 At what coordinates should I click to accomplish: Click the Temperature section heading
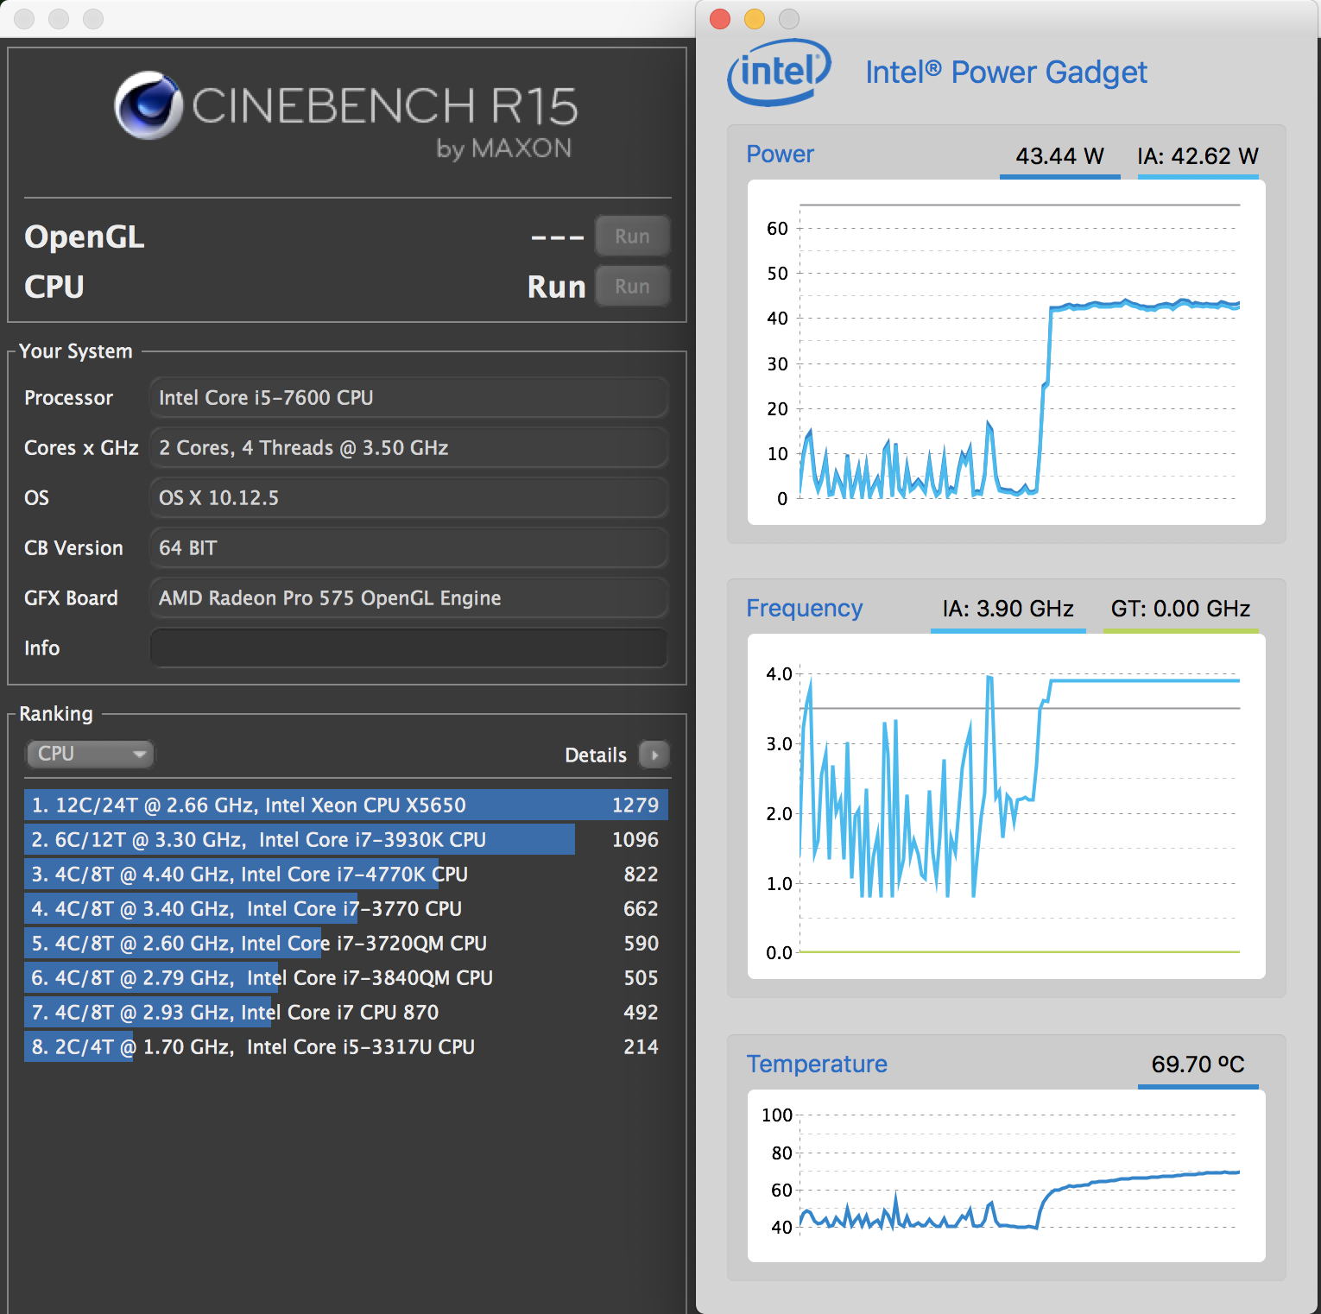coord(817,1064)
